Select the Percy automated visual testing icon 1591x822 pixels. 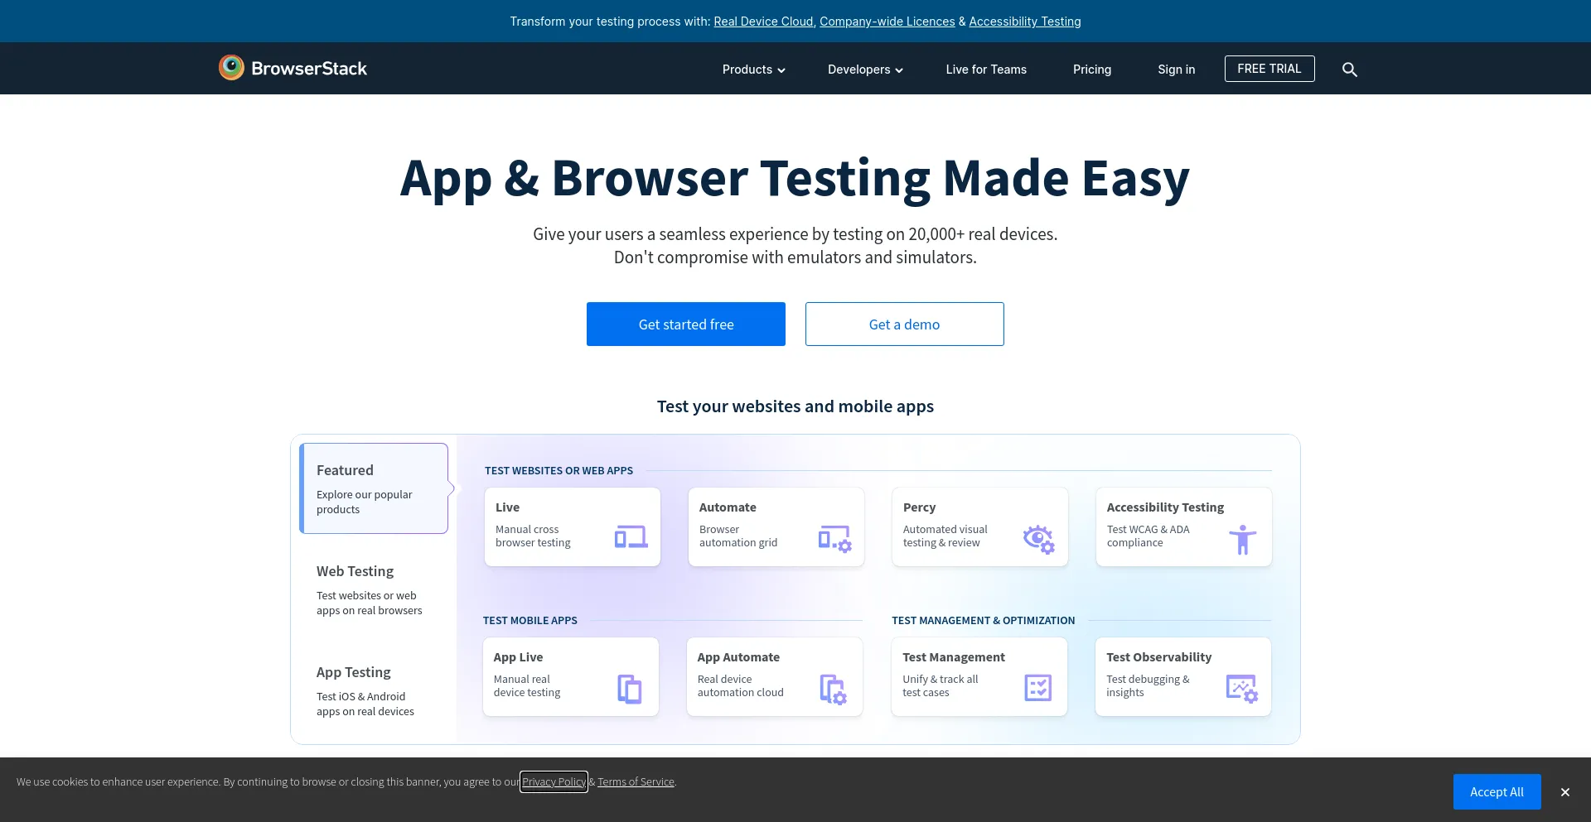1038,538
